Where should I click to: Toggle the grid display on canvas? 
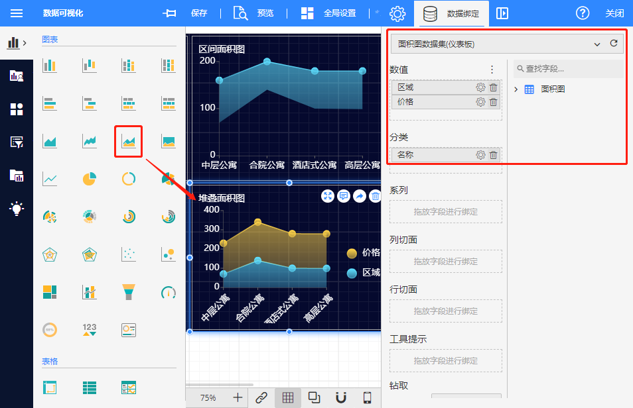click(x=288, y=397)
